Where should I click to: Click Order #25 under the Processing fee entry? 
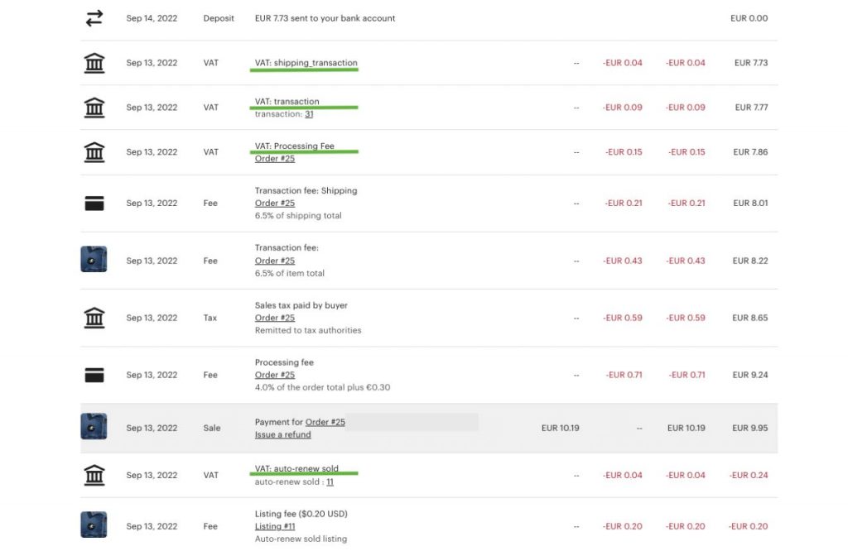coord(274,374)
